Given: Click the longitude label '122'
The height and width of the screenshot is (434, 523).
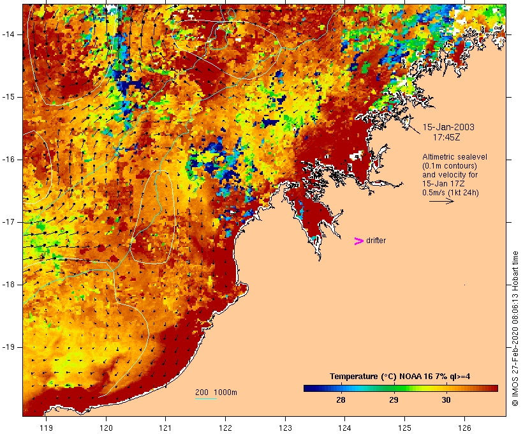Looking at the screenshot, I should click(x=226, y=428).
